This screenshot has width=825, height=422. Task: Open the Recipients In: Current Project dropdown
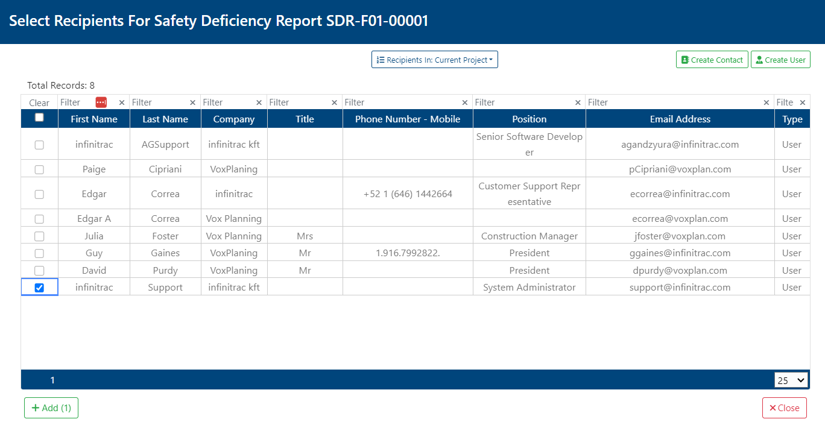(x=435, y=60)
